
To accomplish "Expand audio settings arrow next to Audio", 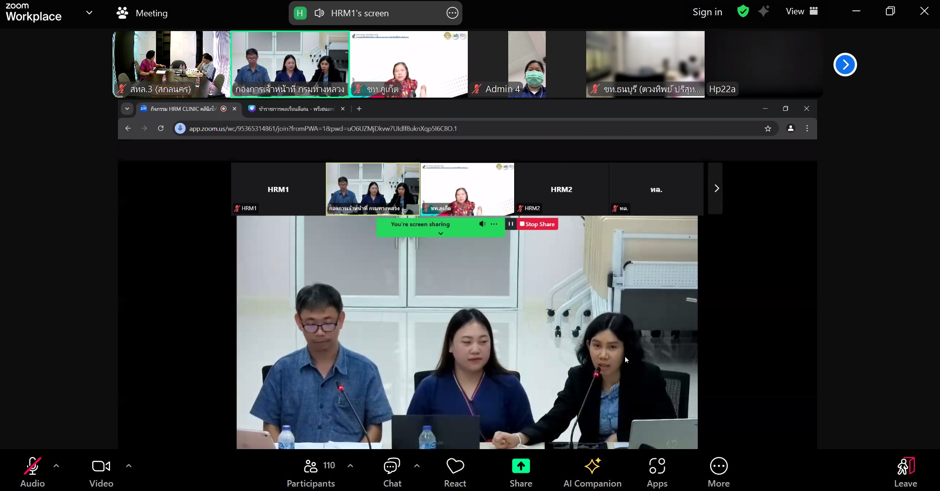I will tap(56, 465).
